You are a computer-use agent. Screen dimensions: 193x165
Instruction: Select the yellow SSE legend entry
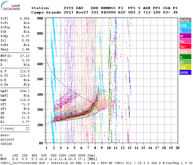click(185, 67)
